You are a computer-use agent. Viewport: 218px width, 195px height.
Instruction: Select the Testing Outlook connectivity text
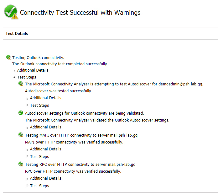tap(38, 58)
